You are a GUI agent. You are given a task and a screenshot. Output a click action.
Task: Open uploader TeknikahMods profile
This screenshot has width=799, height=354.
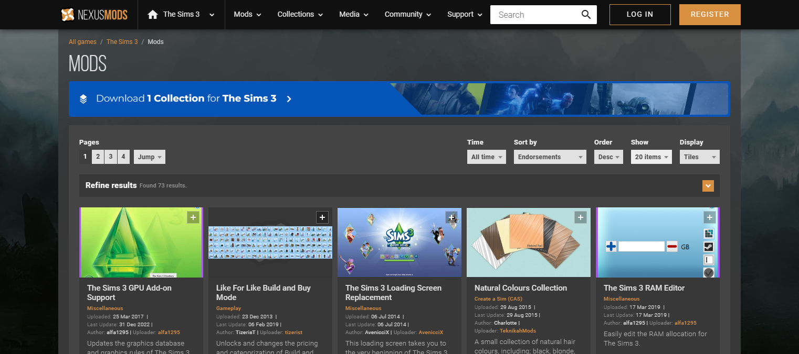[518, 331]
